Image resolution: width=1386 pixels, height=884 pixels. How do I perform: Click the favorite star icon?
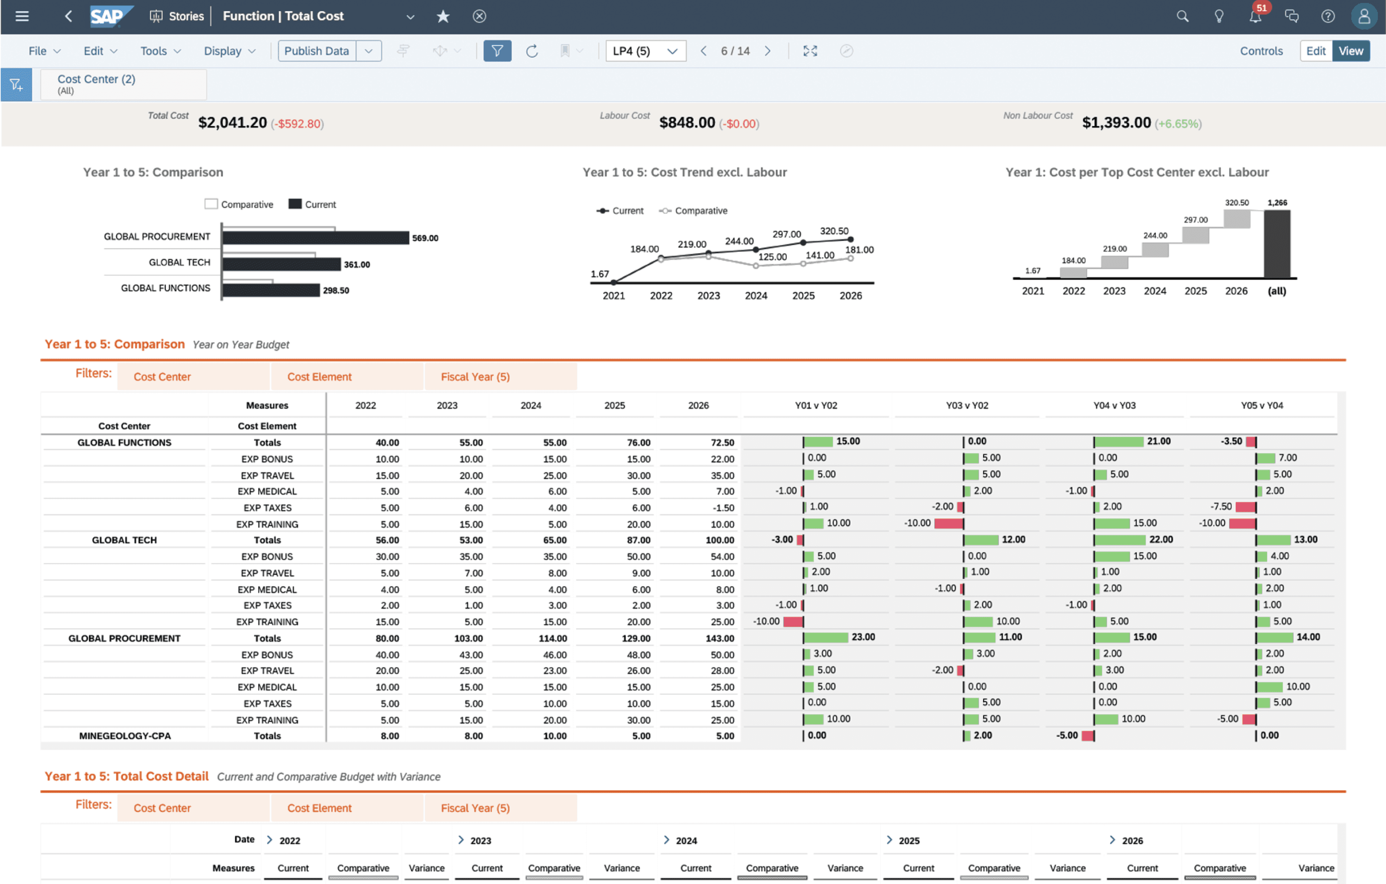(443, 16)
